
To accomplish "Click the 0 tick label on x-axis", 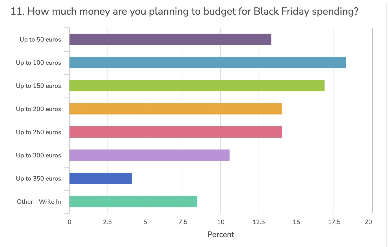I will click(70, 222).
